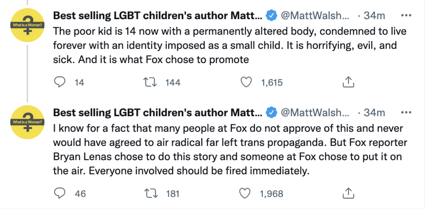The height and width of the screenshot is (209, 426).
Task: Open the more options menu on first tweet
Action: click(x=405, y=16)
